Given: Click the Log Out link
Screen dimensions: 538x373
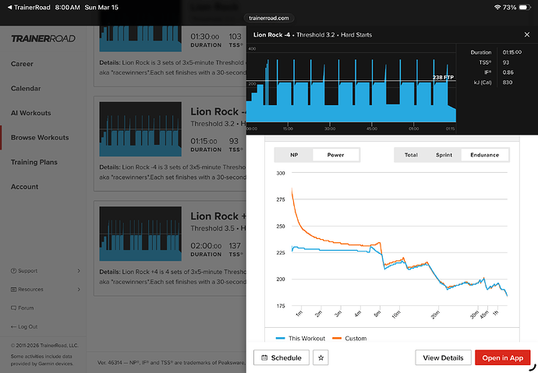Looking at the screenshot, I should pyautogui.click(x=28, y=327).
